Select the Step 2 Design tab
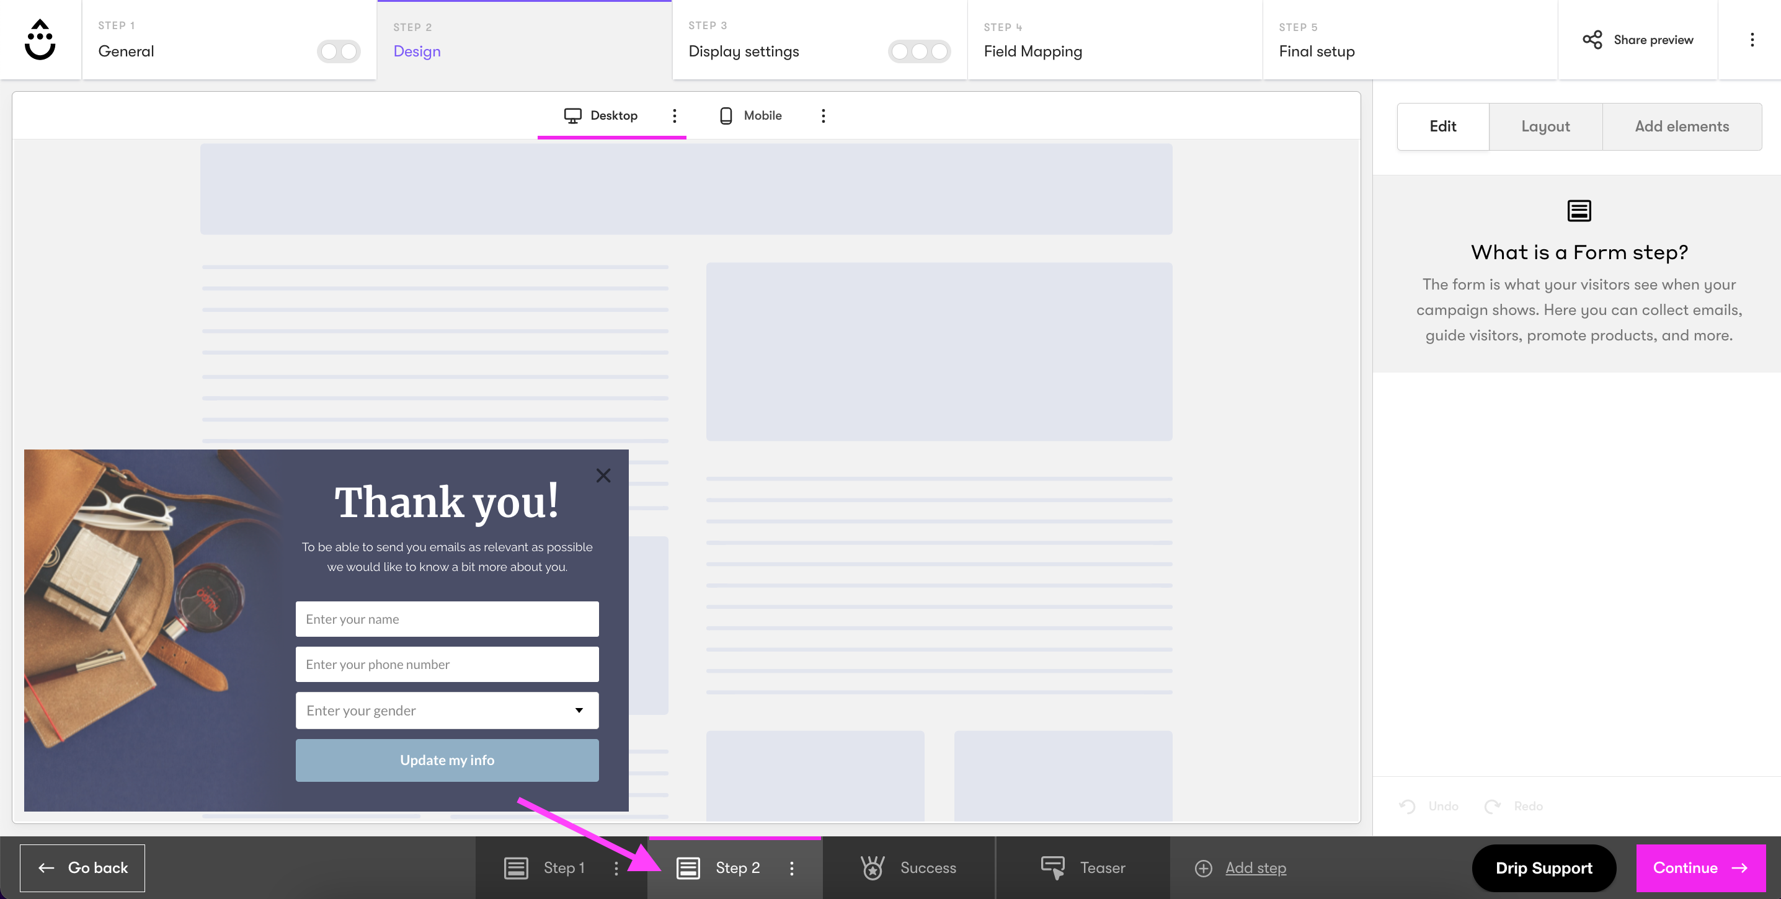Viewport: 1781px width, 899px height. tap(524, 40)
